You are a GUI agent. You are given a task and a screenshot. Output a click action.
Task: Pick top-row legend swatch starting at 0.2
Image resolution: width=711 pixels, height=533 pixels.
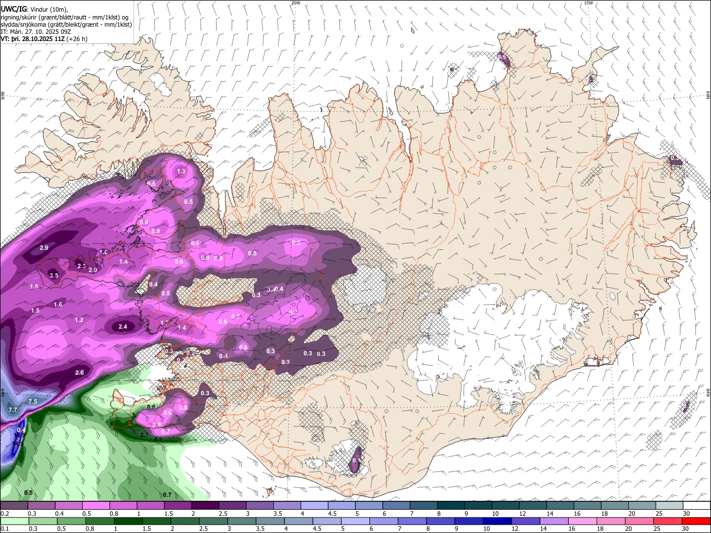click(14, 506)
